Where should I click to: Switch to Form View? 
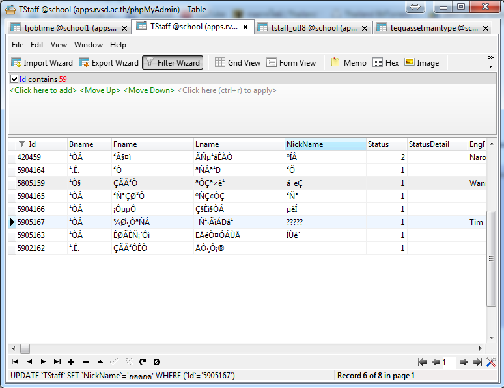291,63
